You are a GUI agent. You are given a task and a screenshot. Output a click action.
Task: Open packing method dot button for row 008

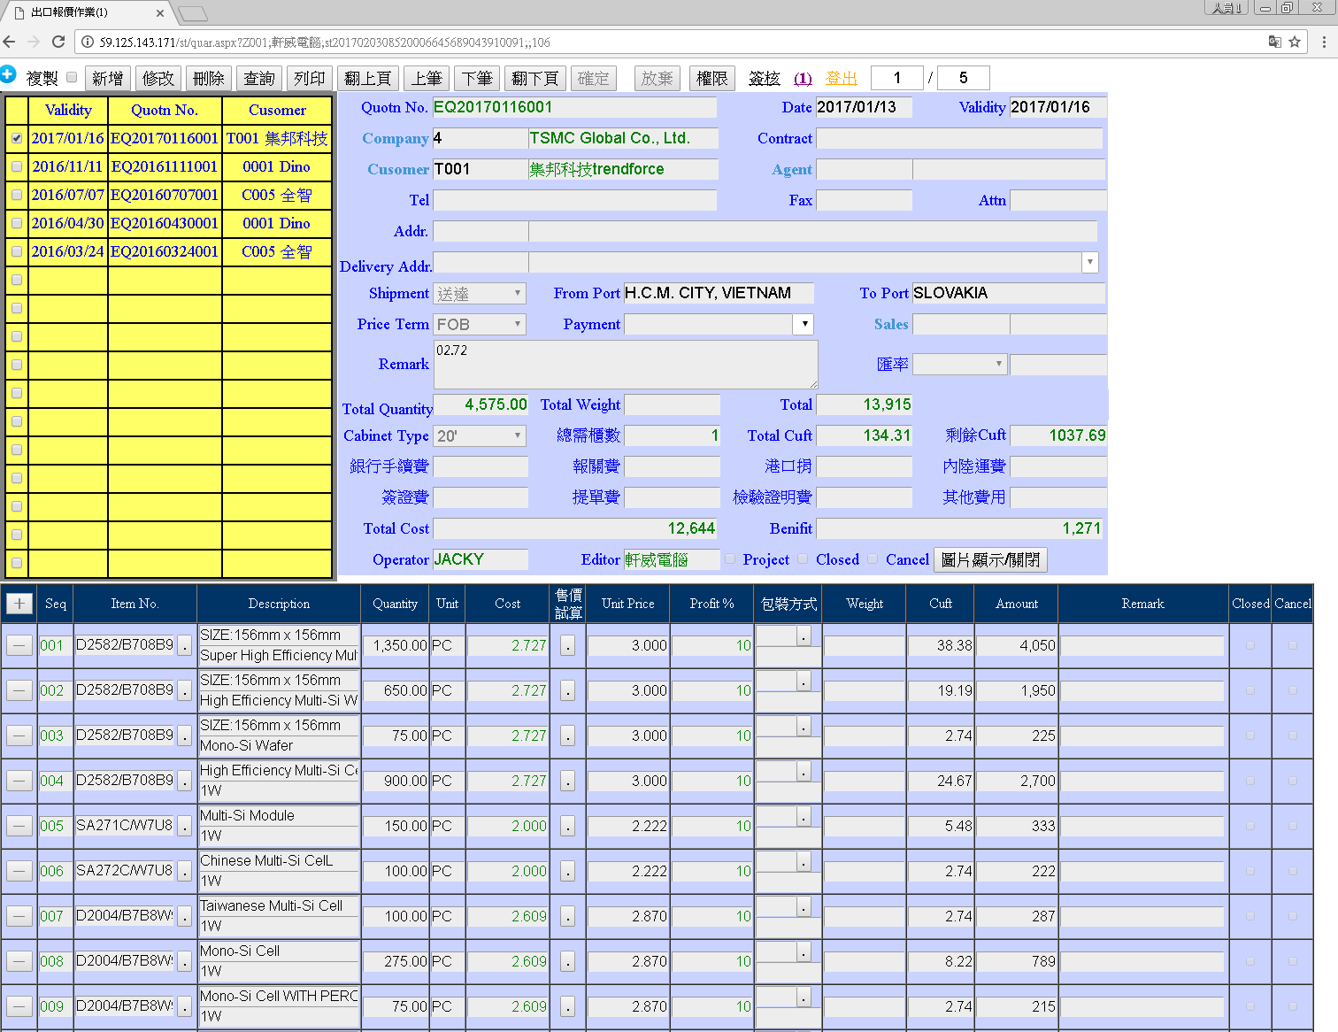click(x=804, y=951)
